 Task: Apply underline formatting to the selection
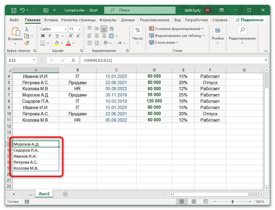pyautogui.click(x=57, y=36)
